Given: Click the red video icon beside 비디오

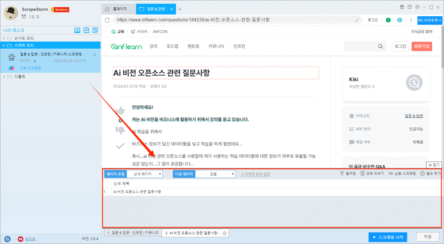Looking at the screenshot, I should (x=20, y=239).
